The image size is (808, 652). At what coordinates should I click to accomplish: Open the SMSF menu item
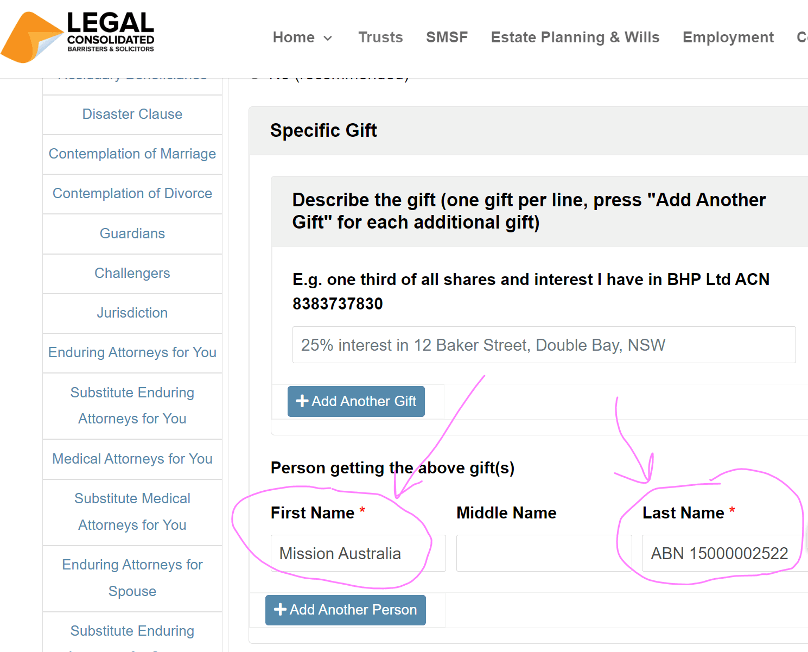coord(447,37)
